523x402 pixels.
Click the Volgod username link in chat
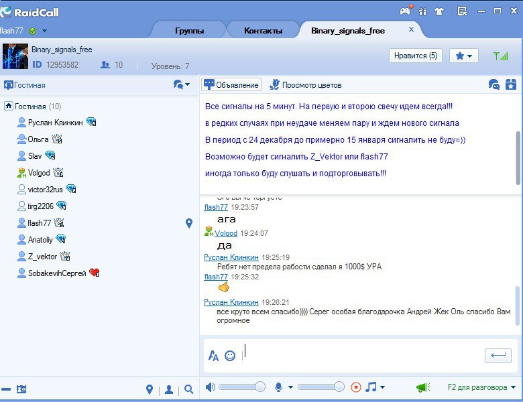point(226,233)
